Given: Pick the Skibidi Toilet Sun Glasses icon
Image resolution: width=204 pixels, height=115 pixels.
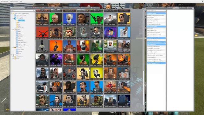Looking at the screenshot, I should [124, 19].
